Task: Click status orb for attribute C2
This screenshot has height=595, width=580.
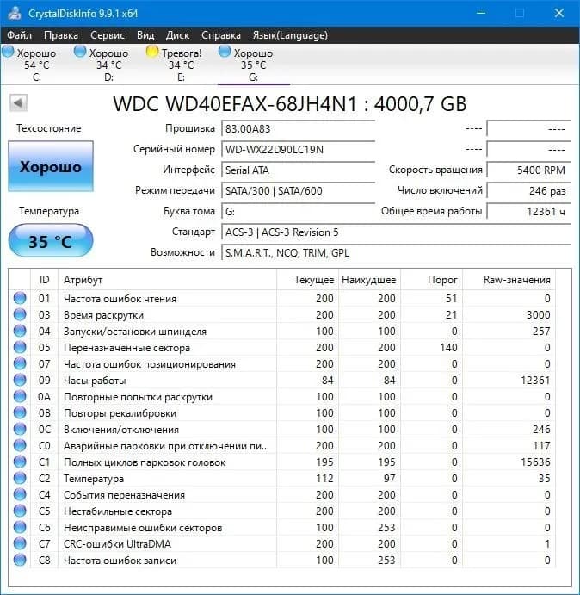Action: [x=20, y=478]
